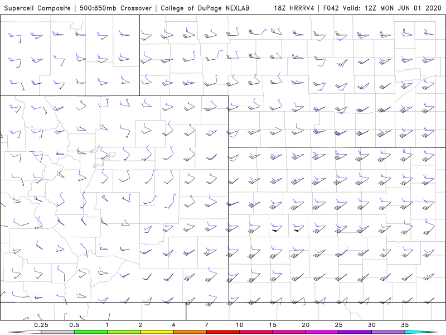Click the "18Z HRRRV4" model run label
Image resolution: width=446 pixels, height=335 pixels.
[294, 8]
